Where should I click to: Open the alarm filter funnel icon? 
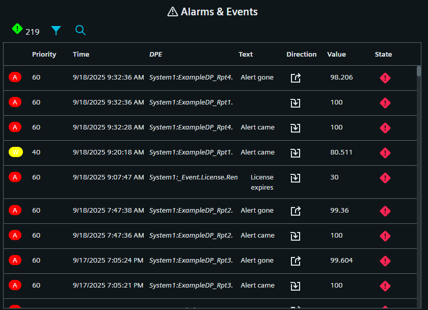pos(56,31)
